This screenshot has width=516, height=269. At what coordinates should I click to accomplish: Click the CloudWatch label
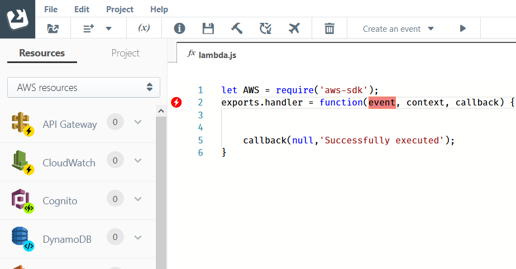click(69, 163)
